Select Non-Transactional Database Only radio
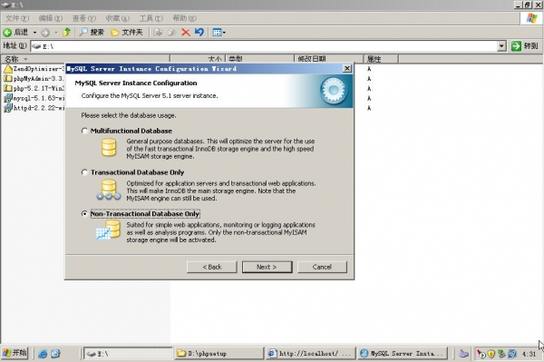Image resolution: width=544 pixels, height=362 pixels. [x=84, y=214]
